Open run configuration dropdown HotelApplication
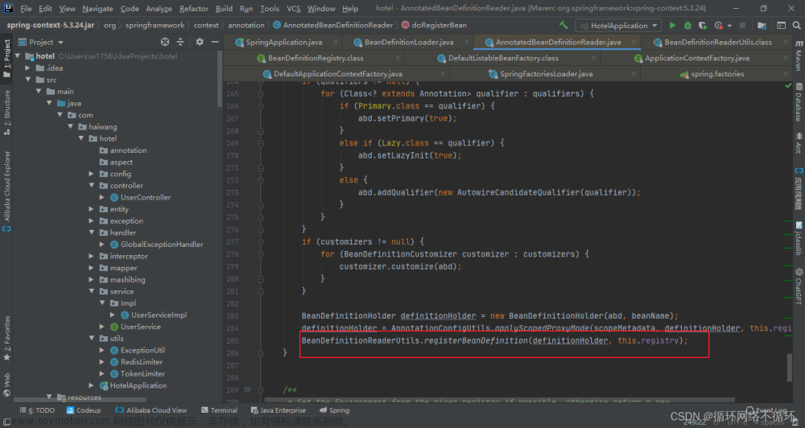 (618, 25)
